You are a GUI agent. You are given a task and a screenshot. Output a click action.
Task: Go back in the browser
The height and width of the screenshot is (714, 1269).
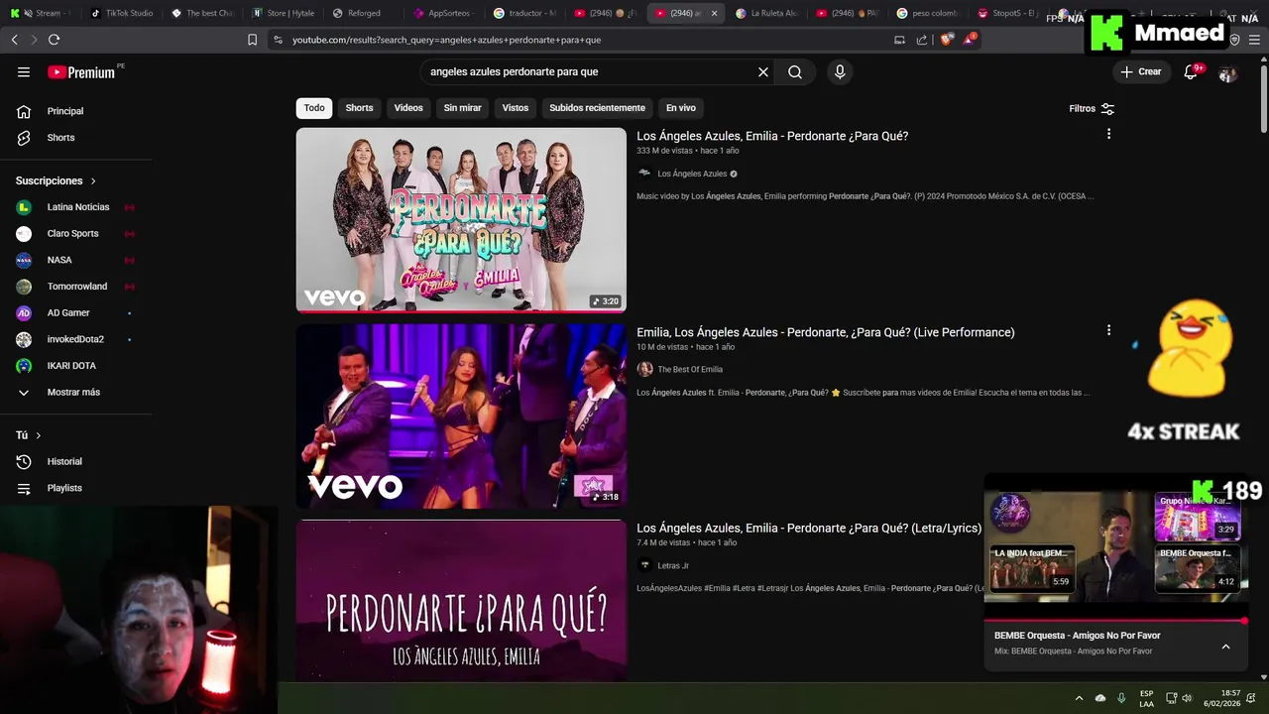(x=14, y=40)
